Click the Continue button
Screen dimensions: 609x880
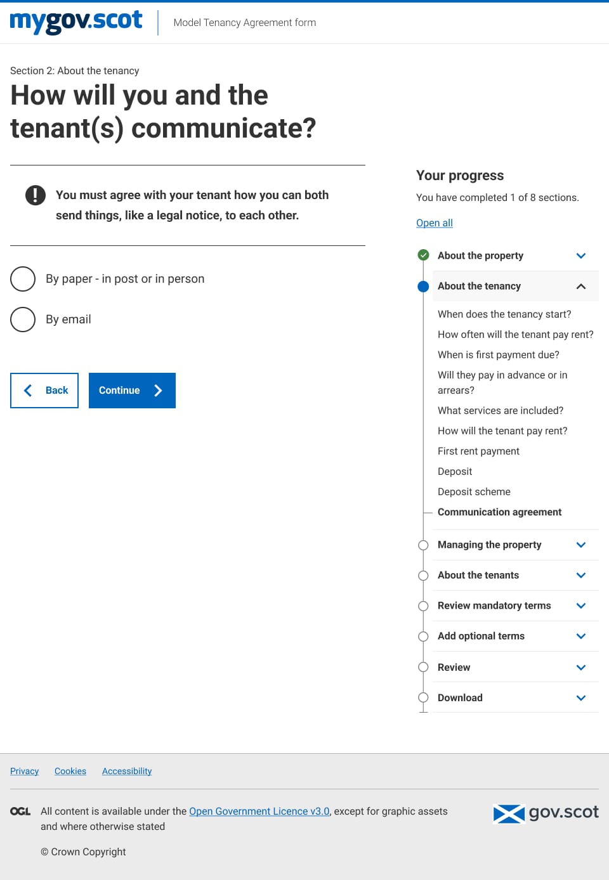(x=132, y=391)
